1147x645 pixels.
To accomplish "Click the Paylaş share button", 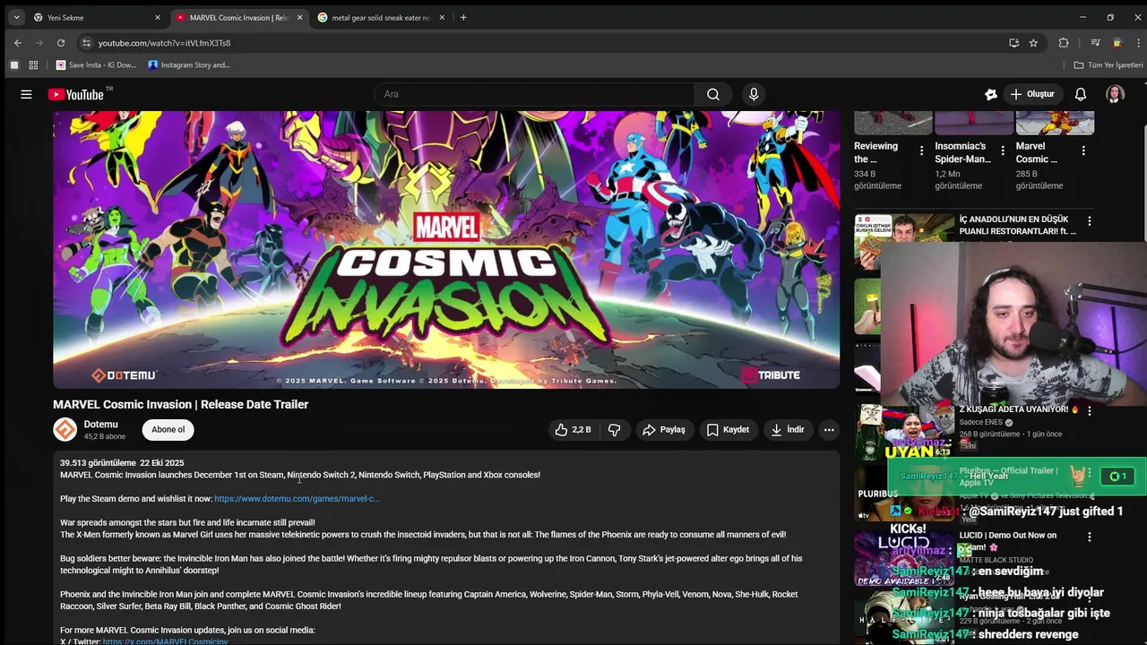I will pyautogui.click(x=664, y=430).
